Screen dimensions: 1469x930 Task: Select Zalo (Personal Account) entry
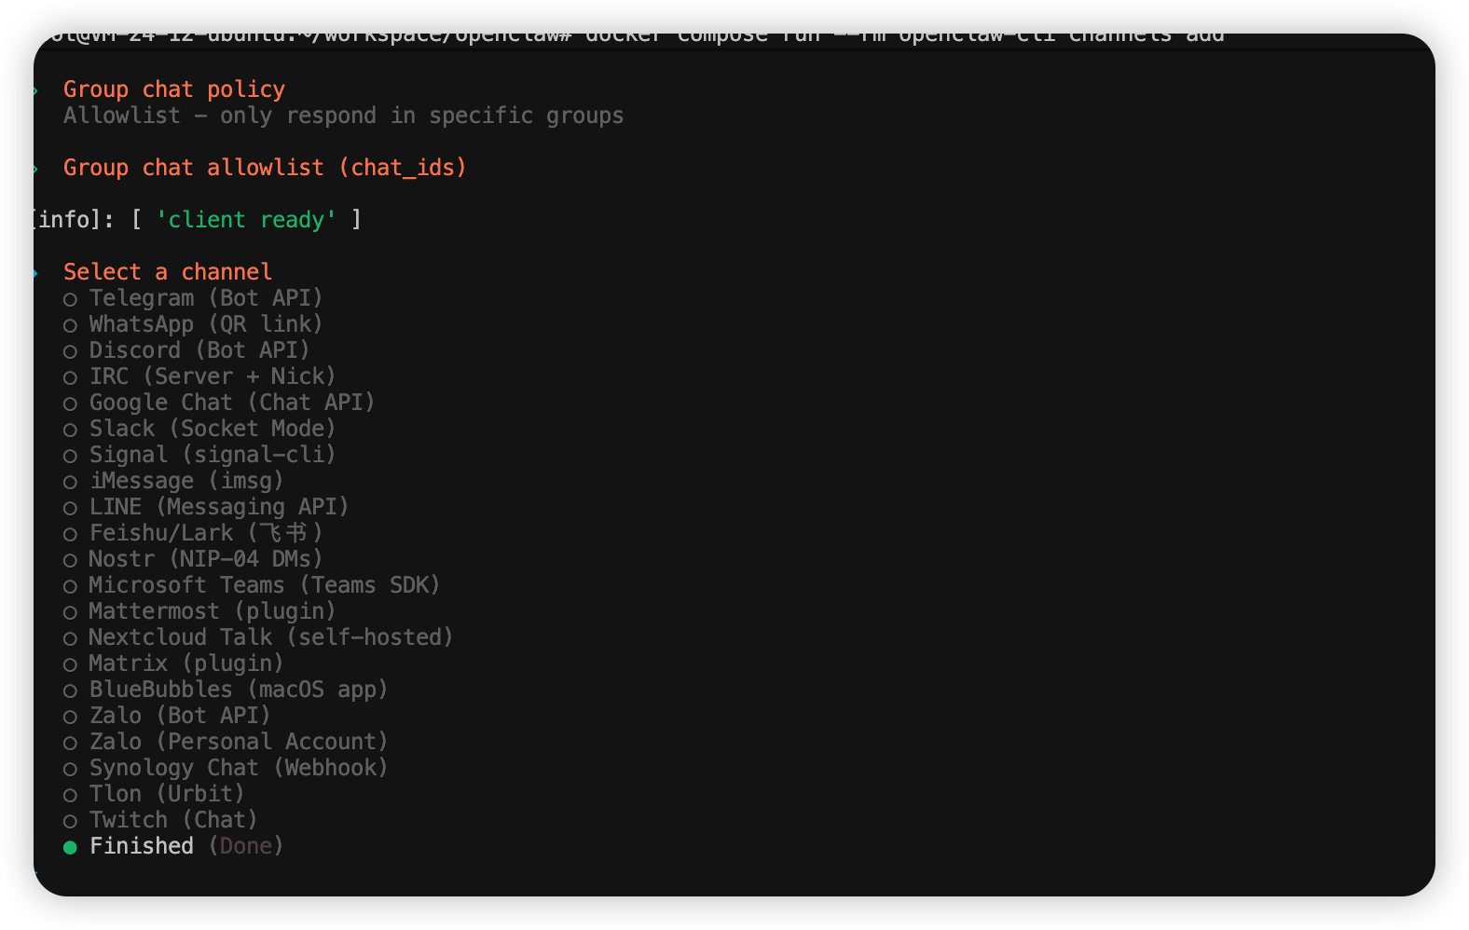[238, 742]
